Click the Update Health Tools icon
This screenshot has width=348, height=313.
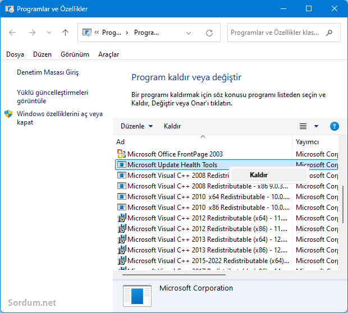click(x=122, y=164)
